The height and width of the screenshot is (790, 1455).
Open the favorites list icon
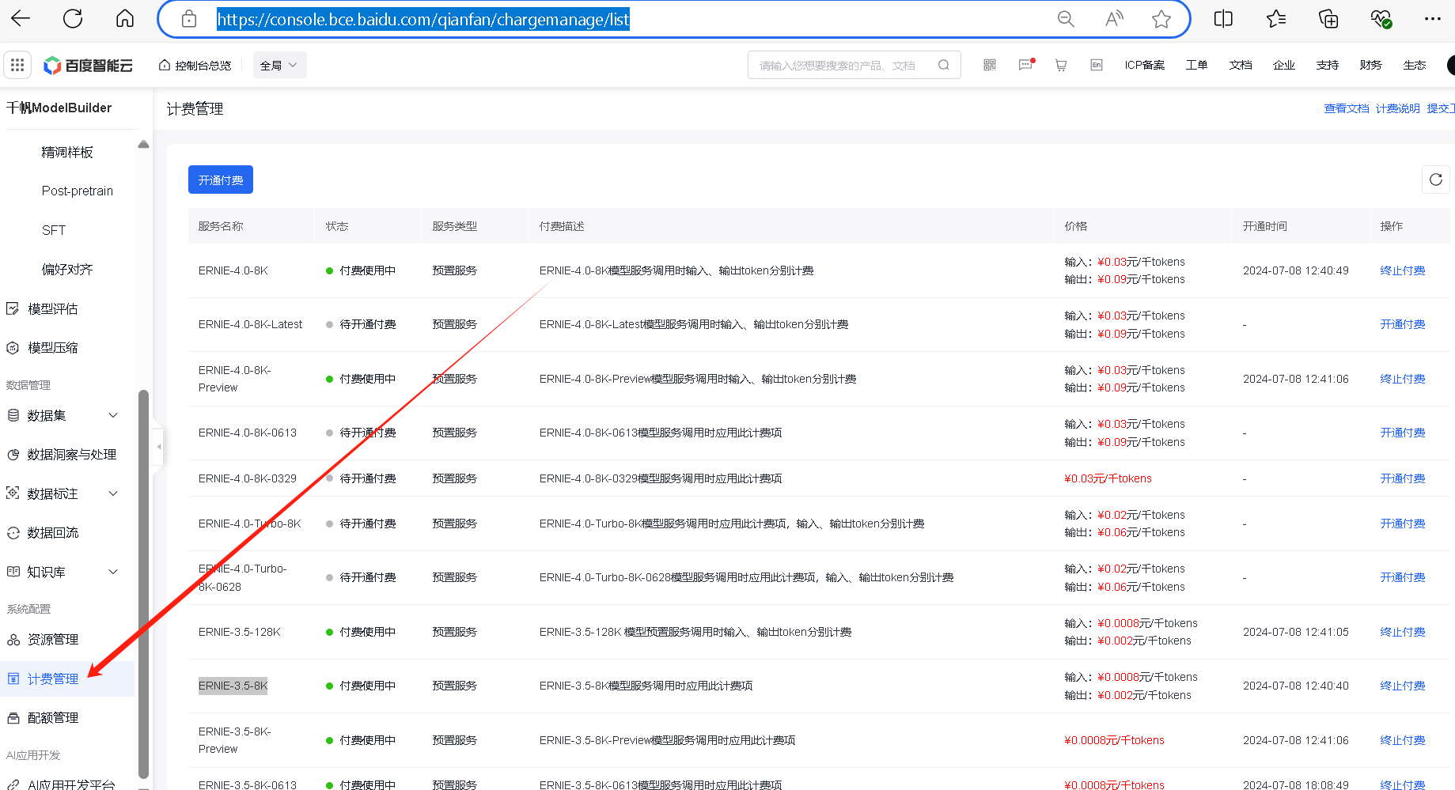pos(1276,19)
